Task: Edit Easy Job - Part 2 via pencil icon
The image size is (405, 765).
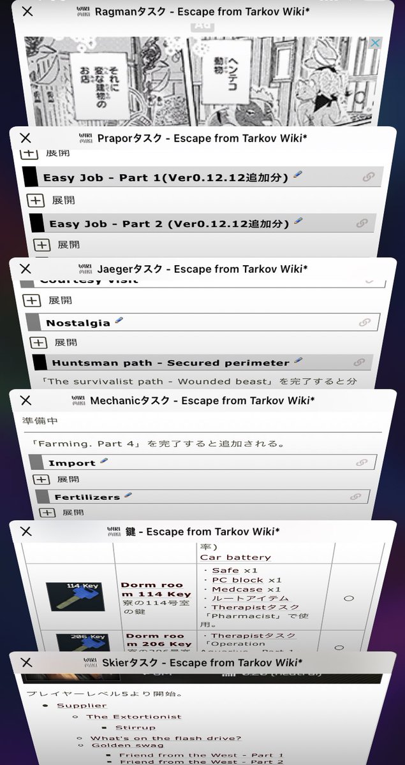Action: (x=298, y=221)
